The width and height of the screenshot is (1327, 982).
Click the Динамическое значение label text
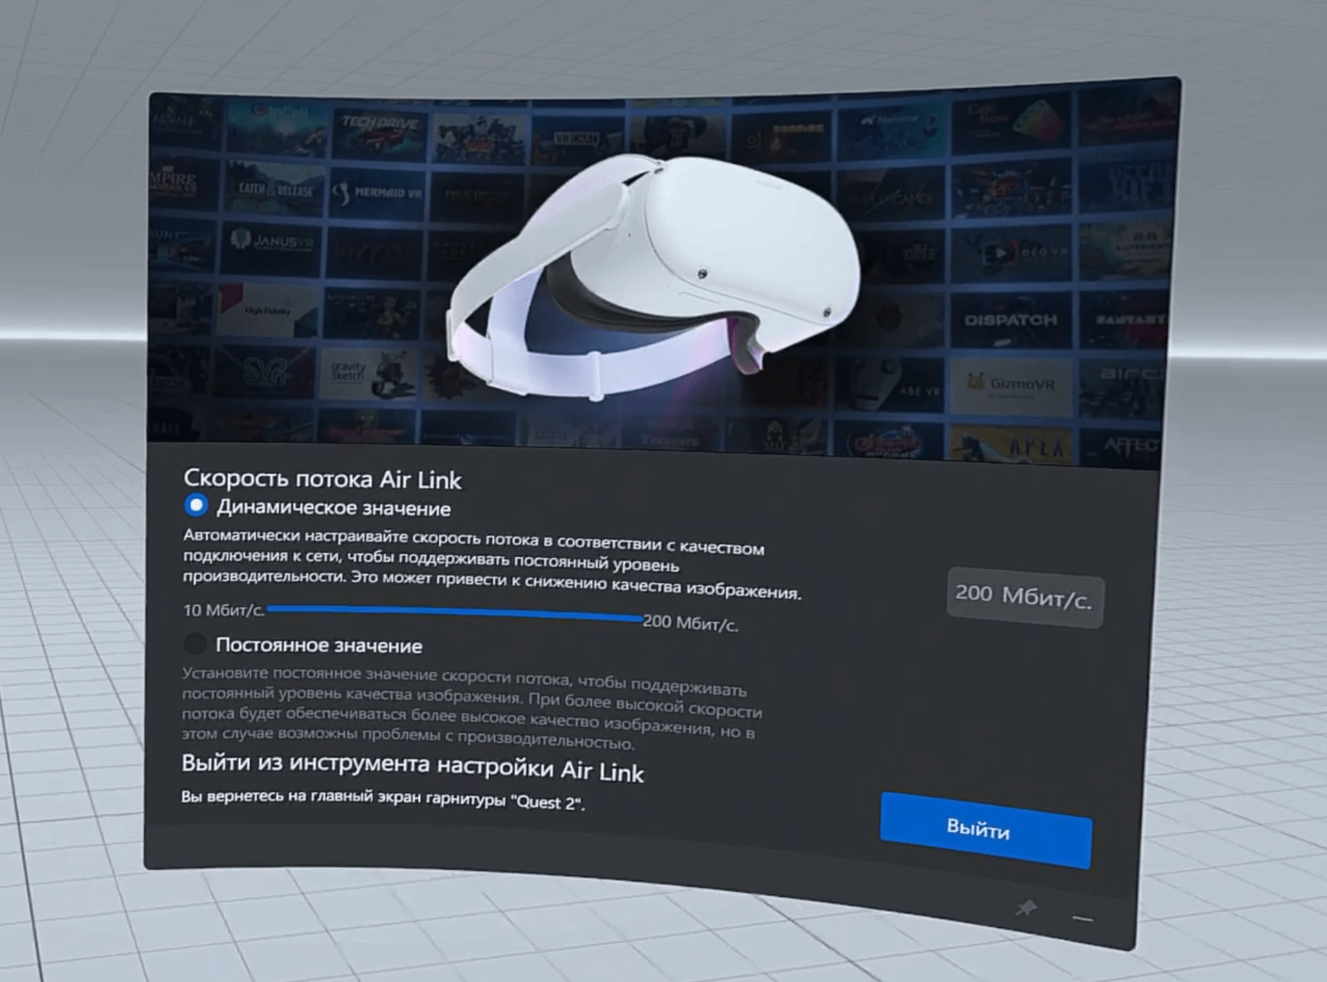click(x=334, y=509)
